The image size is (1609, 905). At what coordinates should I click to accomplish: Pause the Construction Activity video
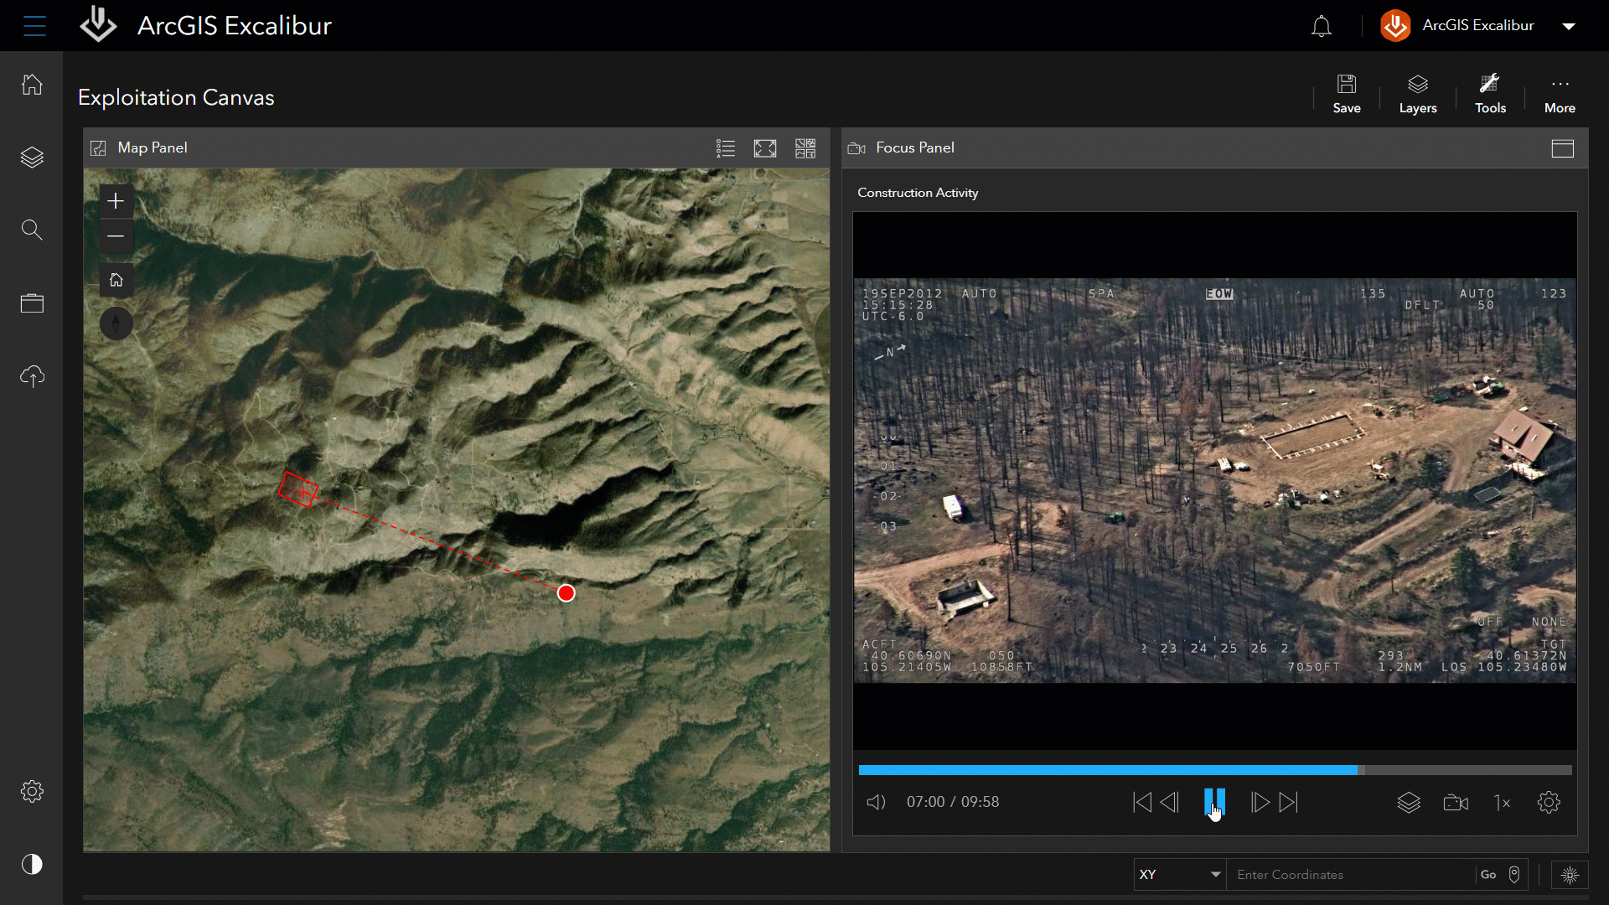pyautogui.click(x=1213, y=801)
